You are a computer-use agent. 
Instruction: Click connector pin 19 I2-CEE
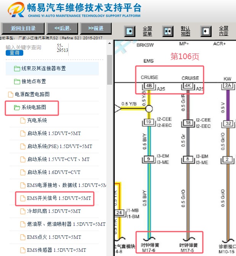tap(148, 122)
